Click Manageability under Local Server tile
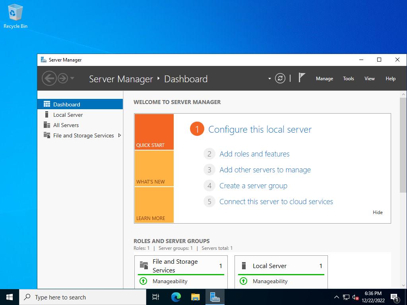407x305 pixels. pyautogui.click(x=270, y=281)
